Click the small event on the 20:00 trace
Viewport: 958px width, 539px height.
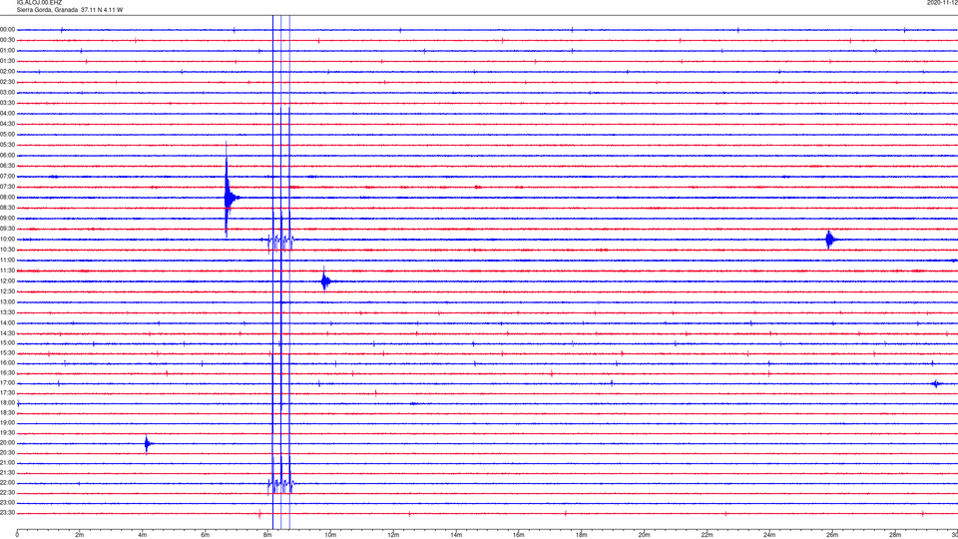(147, 443)
